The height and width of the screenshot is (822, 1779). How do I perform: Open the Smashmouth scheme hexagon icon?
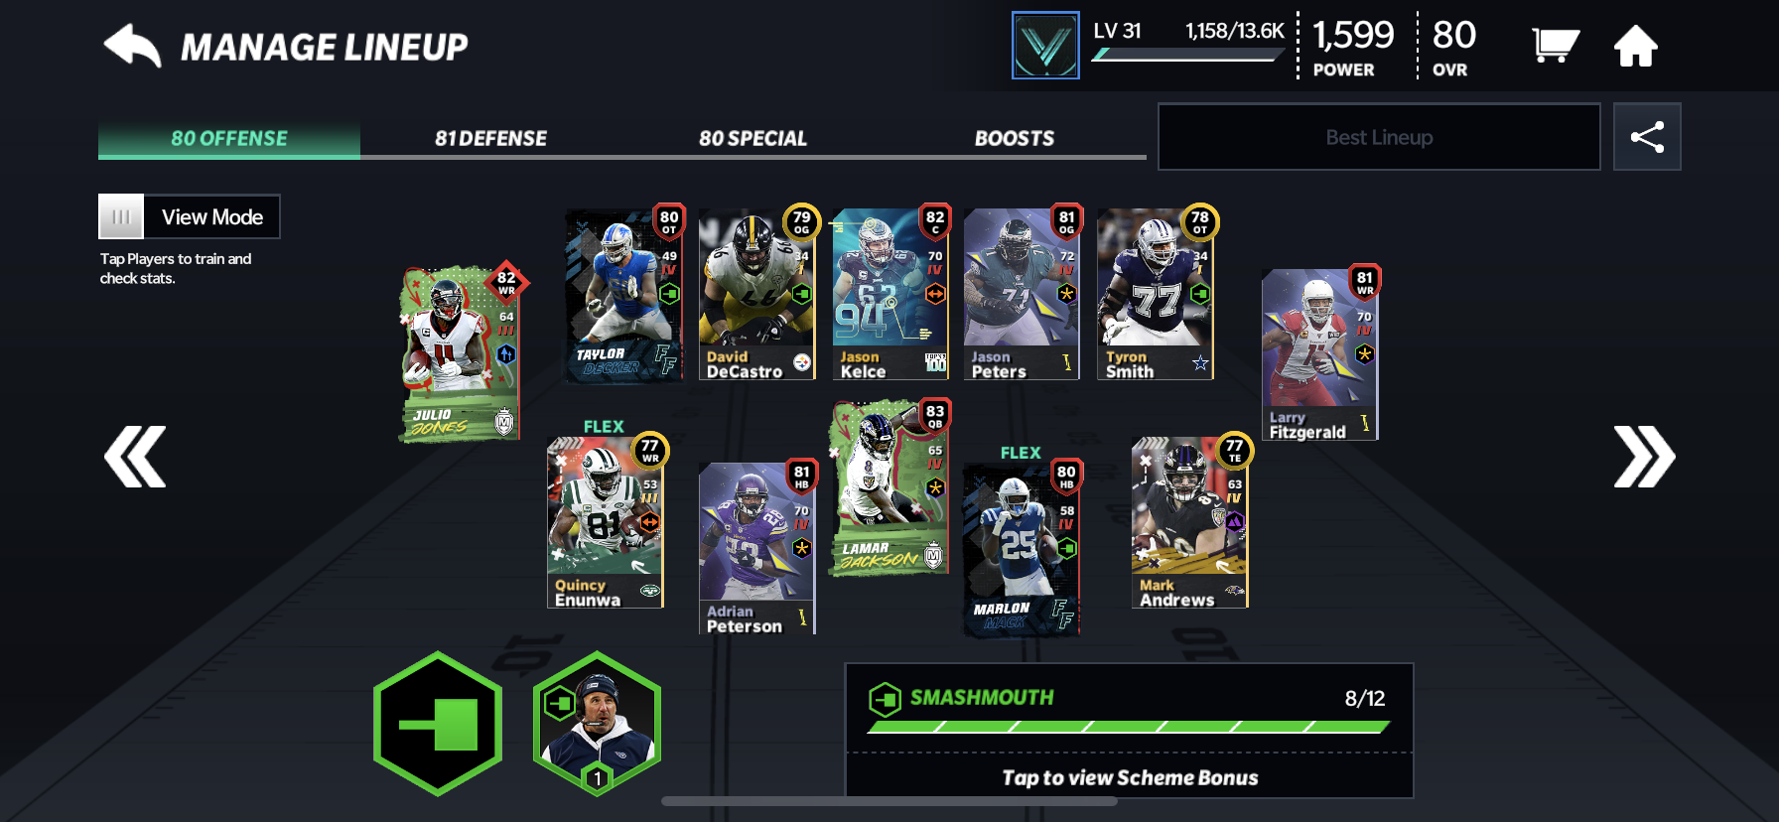(x=438, y=724)
